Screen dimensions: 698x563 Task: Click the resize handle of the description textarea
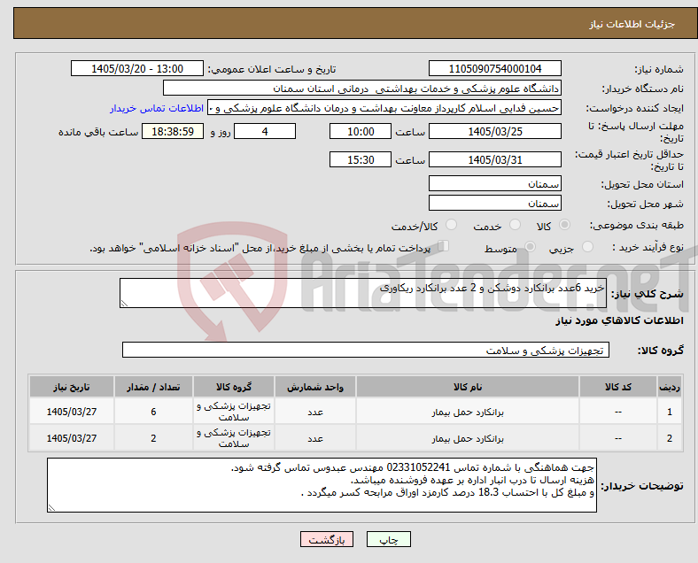click(x=124, y=304)
